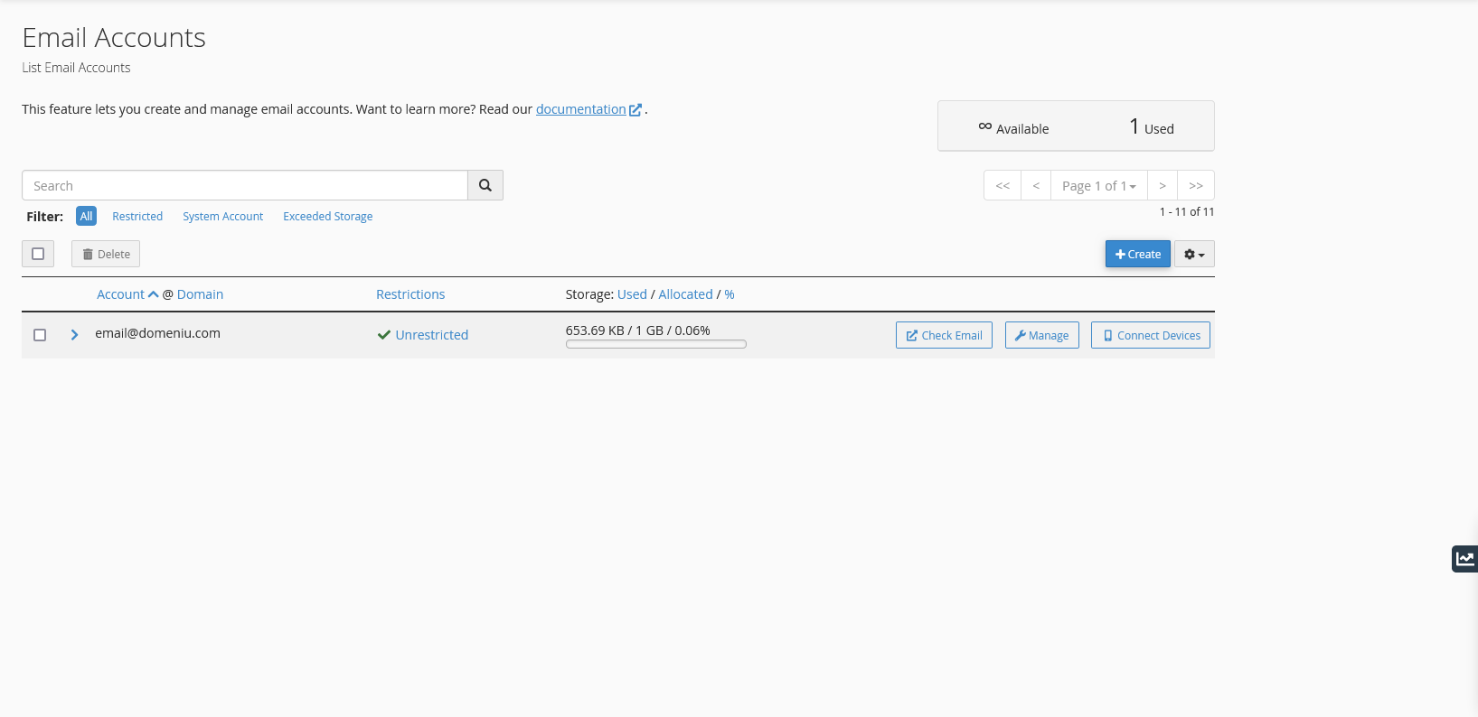The width and height of the screenshot is (1478, 717).
Task: Open the statistics chart side widget
Action: click(x=1464, y=559)
